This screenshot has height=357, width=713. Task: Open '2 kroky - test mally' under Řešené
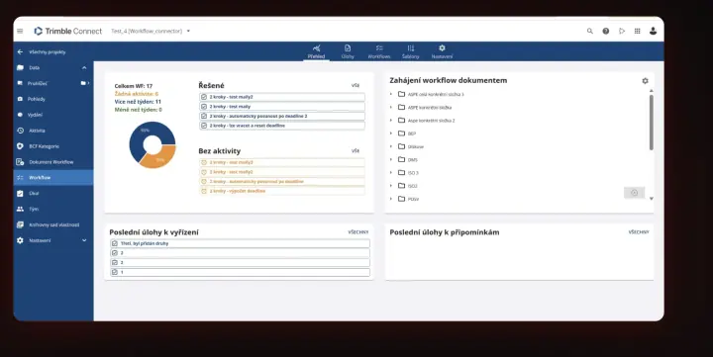point(282,106)
